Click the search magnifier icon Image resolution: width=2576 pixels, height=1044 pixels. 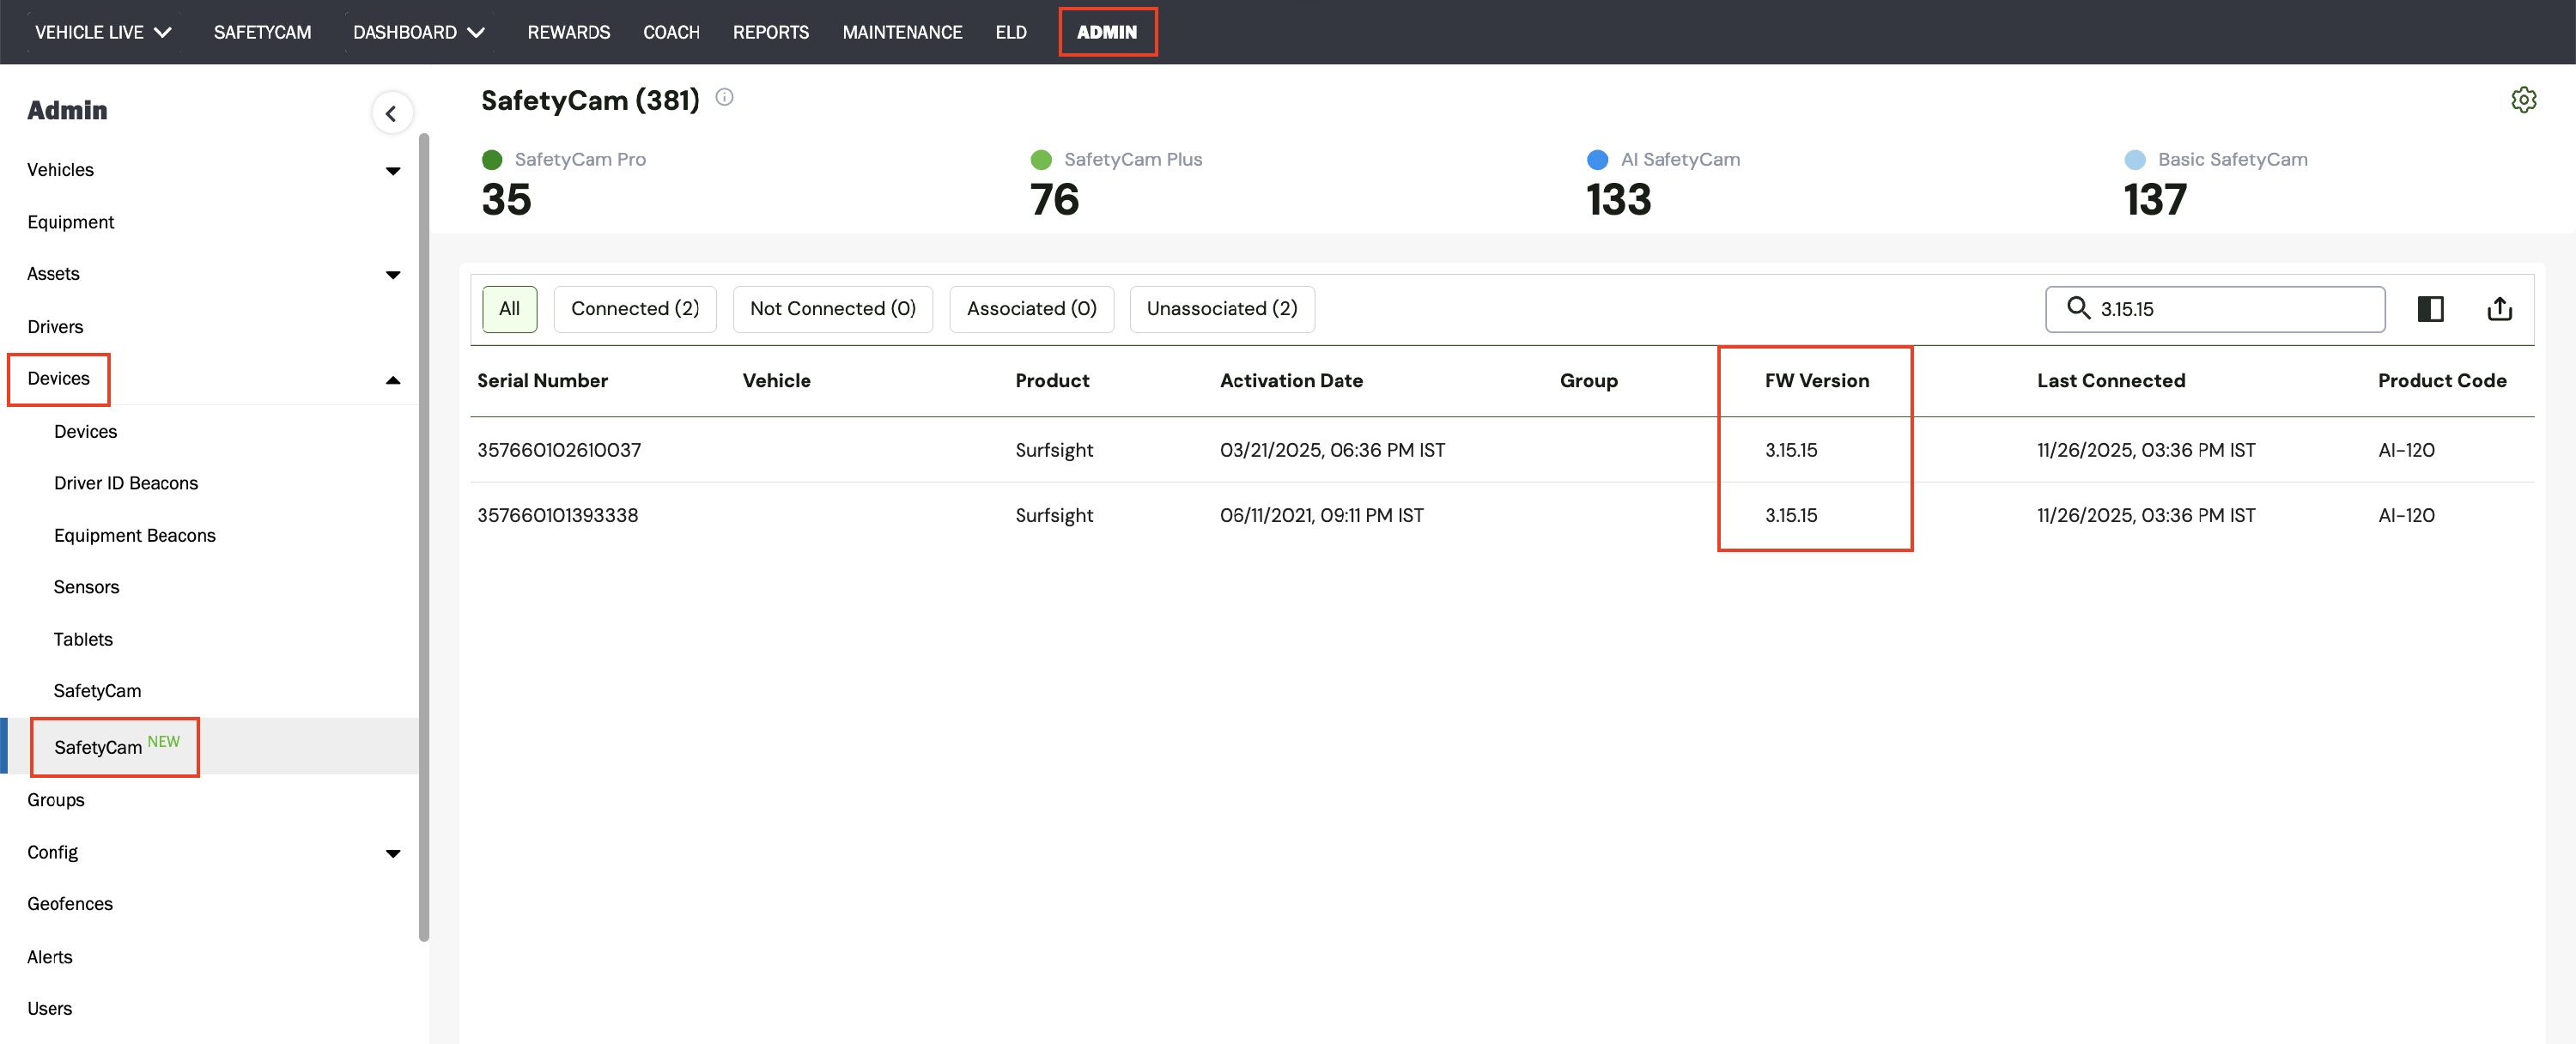(x=2078, y=308)
